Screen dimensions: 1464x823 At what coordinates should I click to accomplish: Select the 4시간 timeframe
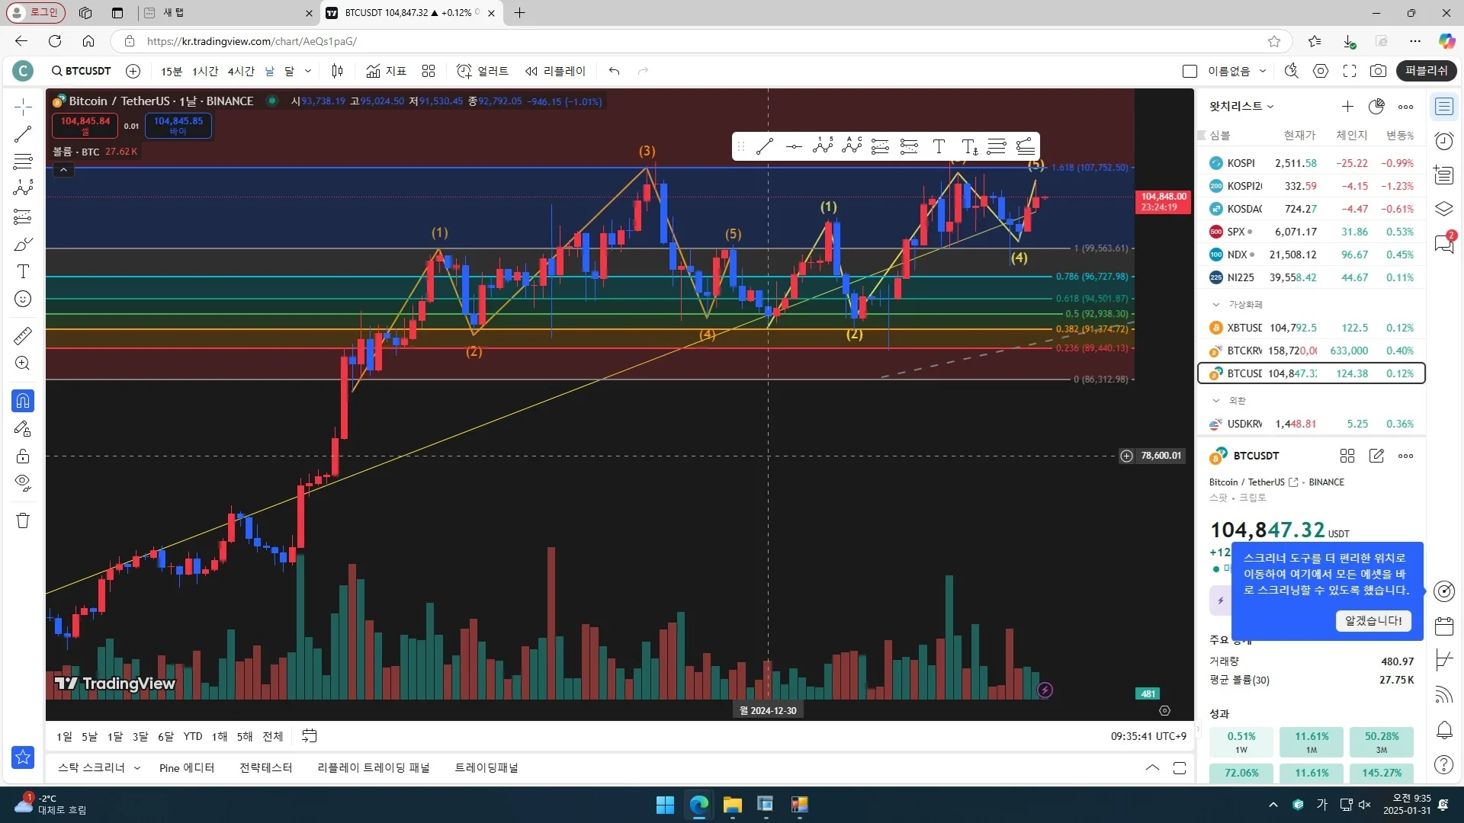(241, 71)
